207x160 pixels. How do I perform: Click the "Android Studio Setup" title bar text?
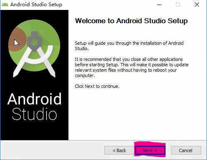pos(36,5)
